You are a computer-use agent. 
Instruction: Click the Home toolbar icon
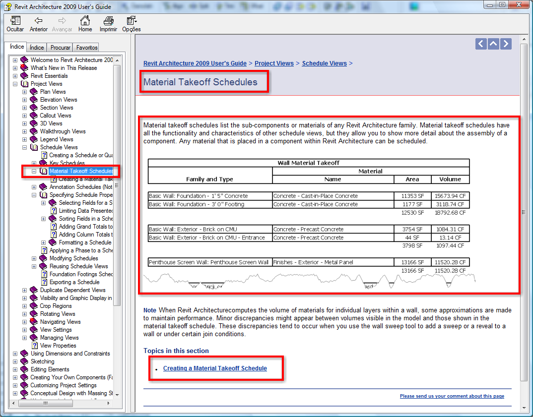coord(85,21)
